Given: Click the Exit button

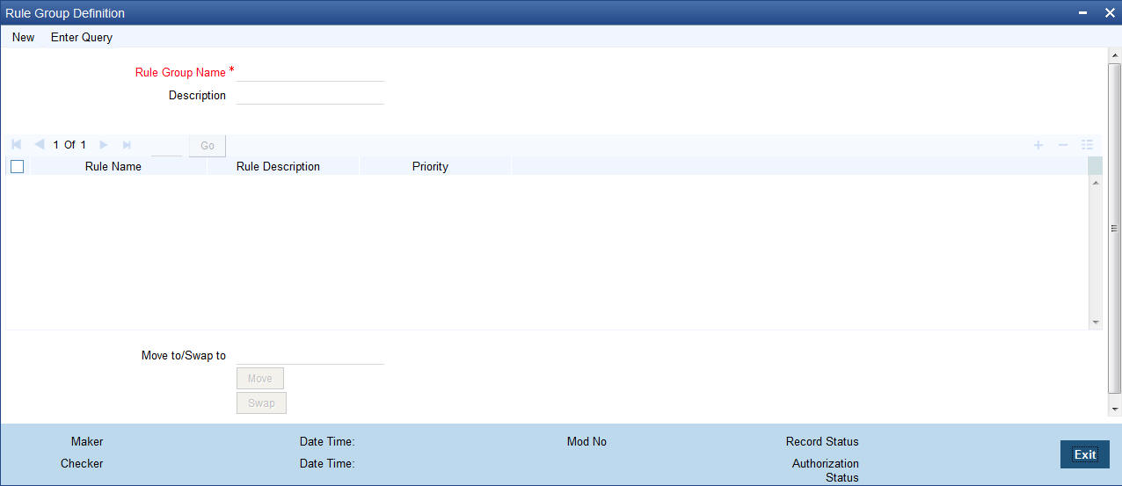Looking at the screenshot, I should [1085, 454].
